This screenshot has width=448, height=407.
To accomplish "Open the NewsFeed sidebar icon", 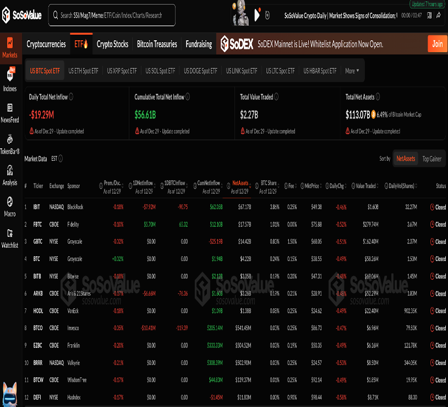I will tap(10, 112).
